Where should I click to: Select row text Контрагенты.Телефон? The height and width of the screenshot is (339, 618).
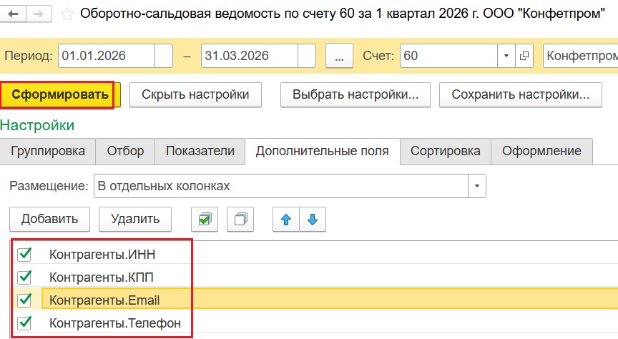(115, 323)
